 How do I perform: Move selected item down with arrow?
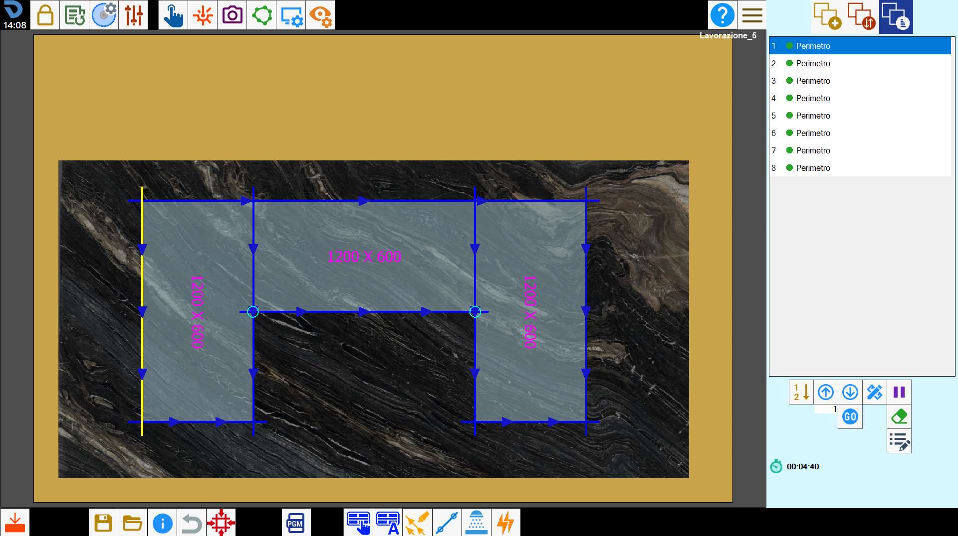pos(850,392)
